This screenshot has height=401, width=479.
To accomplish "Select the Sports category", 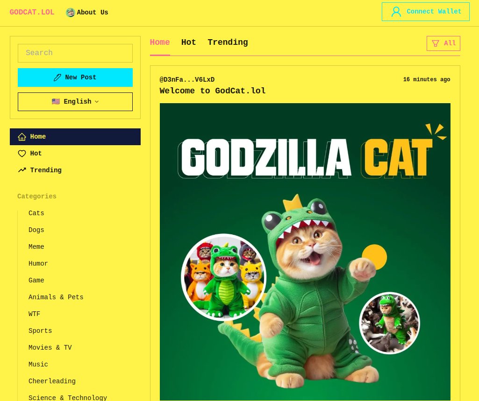I will coord(40,331).
